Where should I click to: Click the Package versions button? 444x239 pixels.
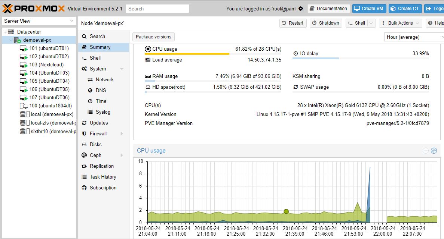coord(153,37)
